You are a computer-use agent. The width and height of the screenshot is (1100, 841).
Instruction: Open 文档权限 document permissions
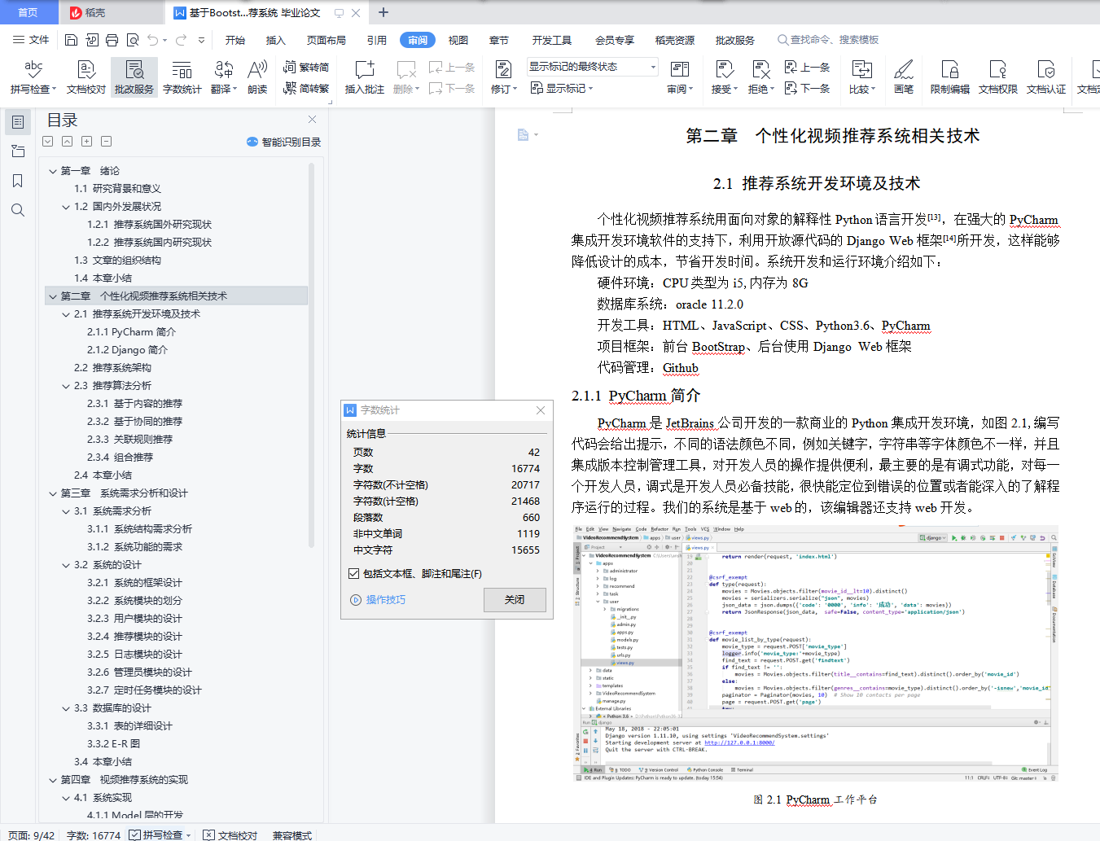[998, 77]
